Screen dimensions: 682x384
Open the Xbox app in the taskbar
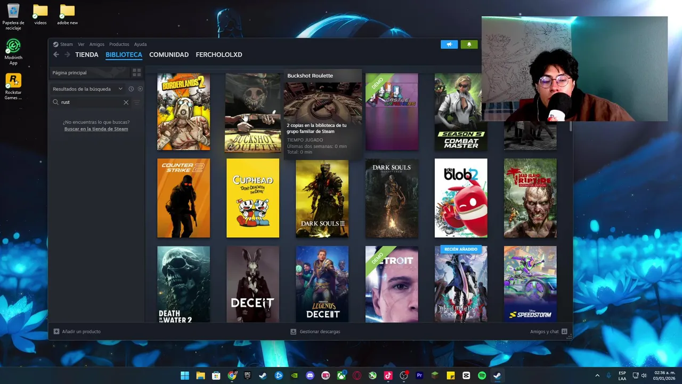[x=341, y=375]
